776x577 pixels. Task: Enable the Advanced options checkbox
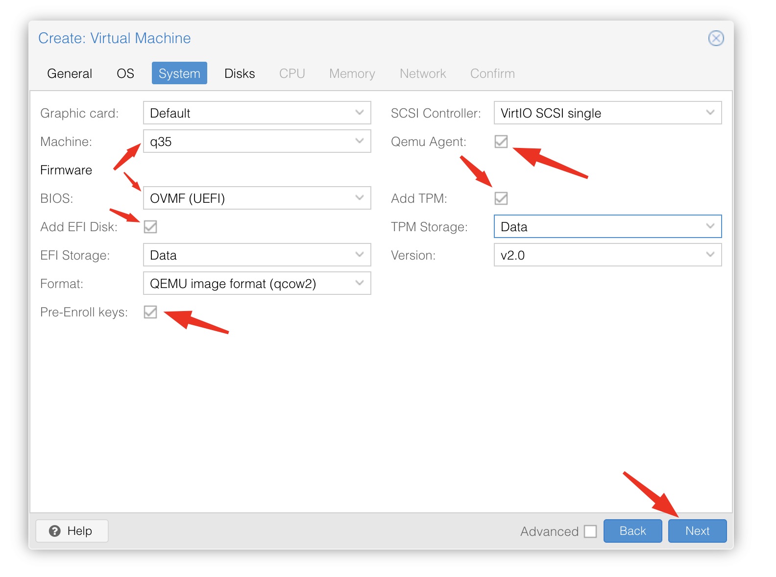tap(590, 531)
